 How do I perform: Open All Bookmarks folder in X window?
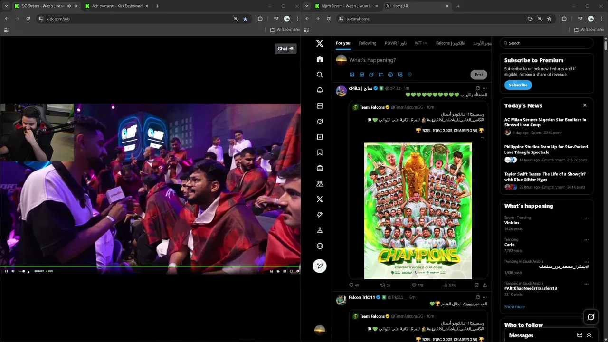pos(589,30)
